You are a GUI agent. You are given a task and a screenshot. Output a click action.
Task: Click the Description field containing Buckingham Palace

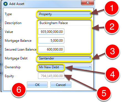[x=65, y=23]
